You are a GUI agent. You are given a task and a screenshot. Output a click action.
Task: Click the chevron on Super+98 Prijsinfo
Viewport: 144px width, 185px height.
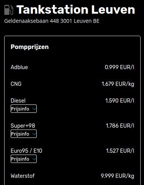point(34,134)
